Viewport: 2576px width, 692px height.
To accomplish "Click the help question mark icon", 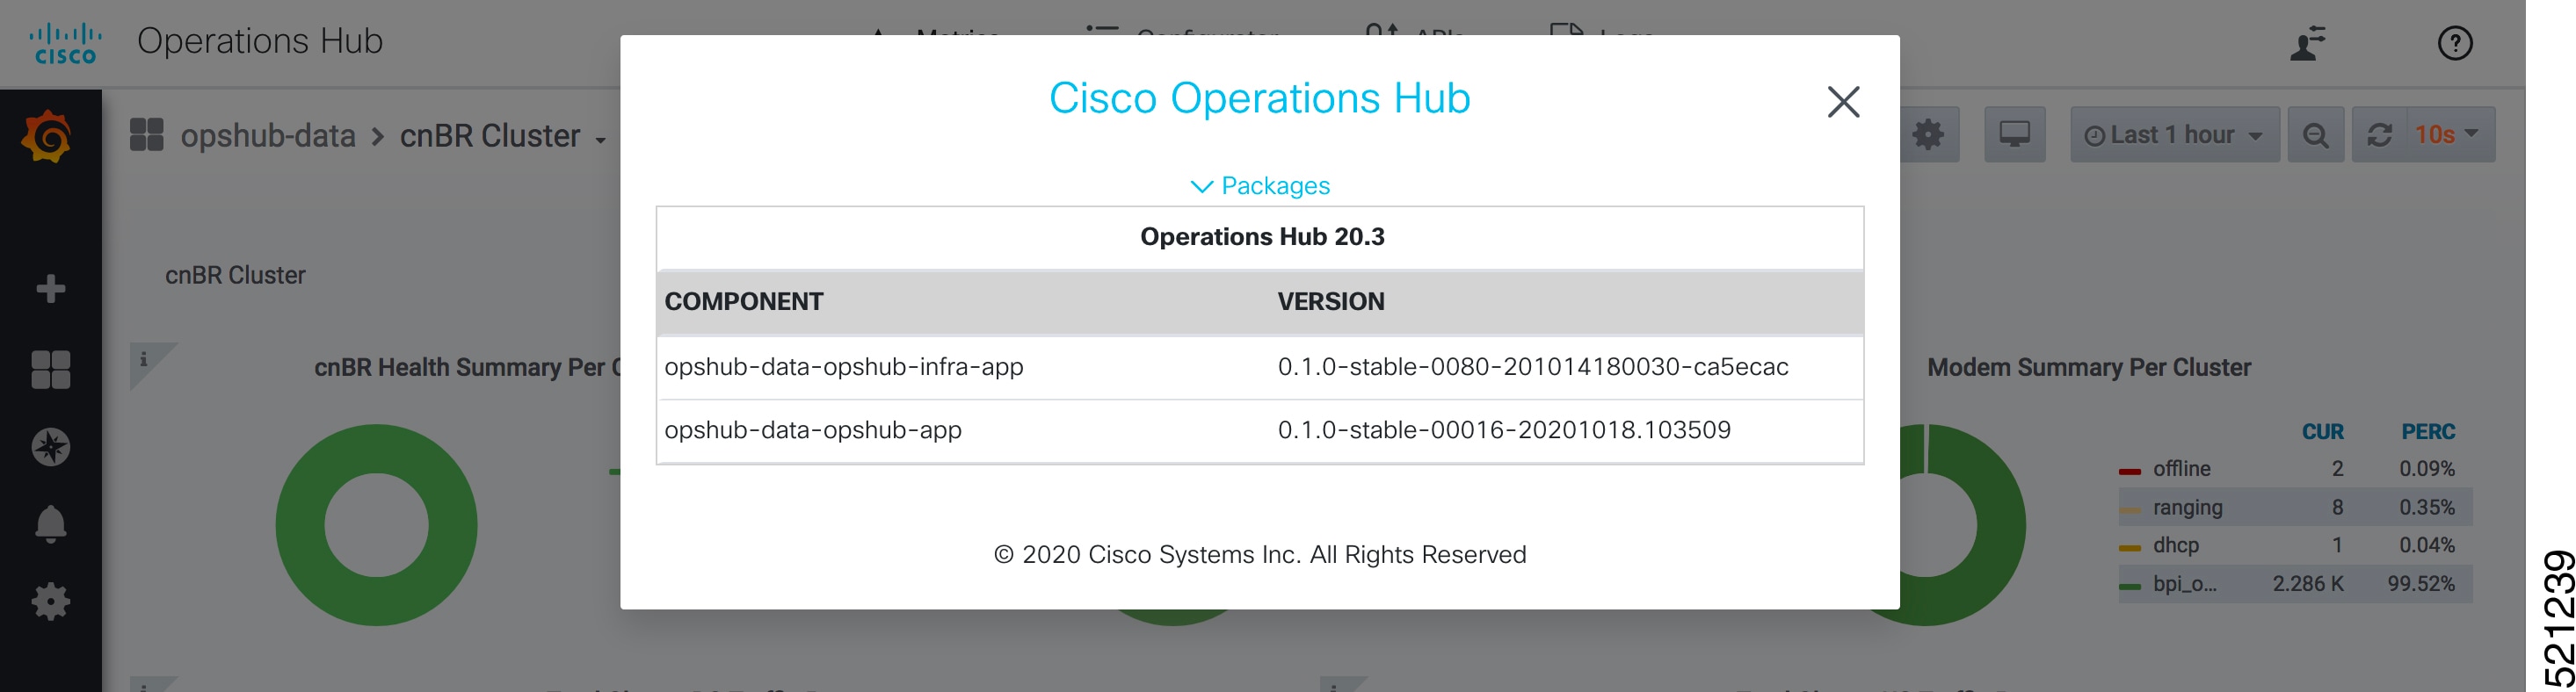I will click(x=2454, y=43).
